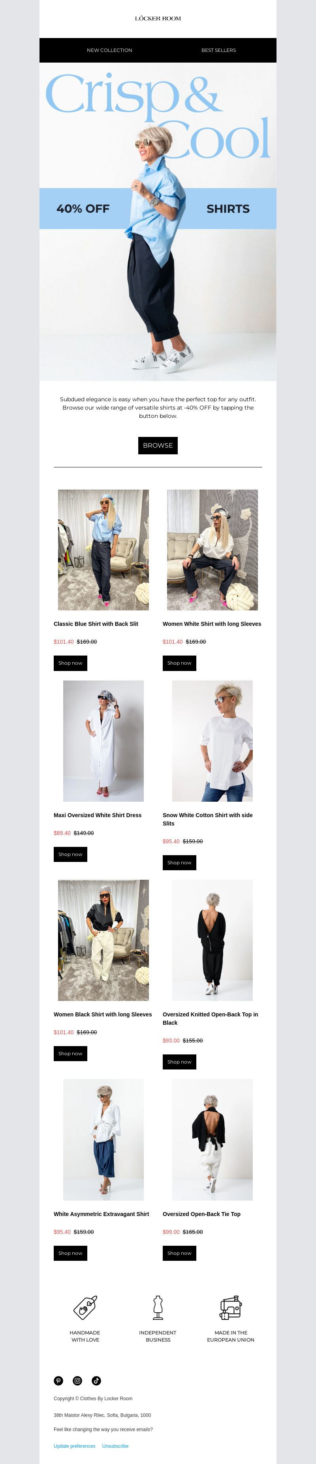Click the Women Black Shirt with long Sleeves title
The height and width of the screenshot is (1464, 316).
coord(102,1014)
